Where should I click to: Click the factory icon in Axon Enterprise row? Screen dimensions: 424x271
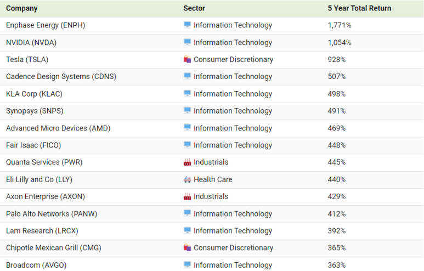(187, 196)
